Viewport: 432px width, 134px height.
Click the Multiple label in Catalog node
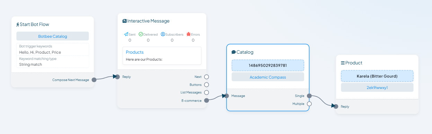298,104
